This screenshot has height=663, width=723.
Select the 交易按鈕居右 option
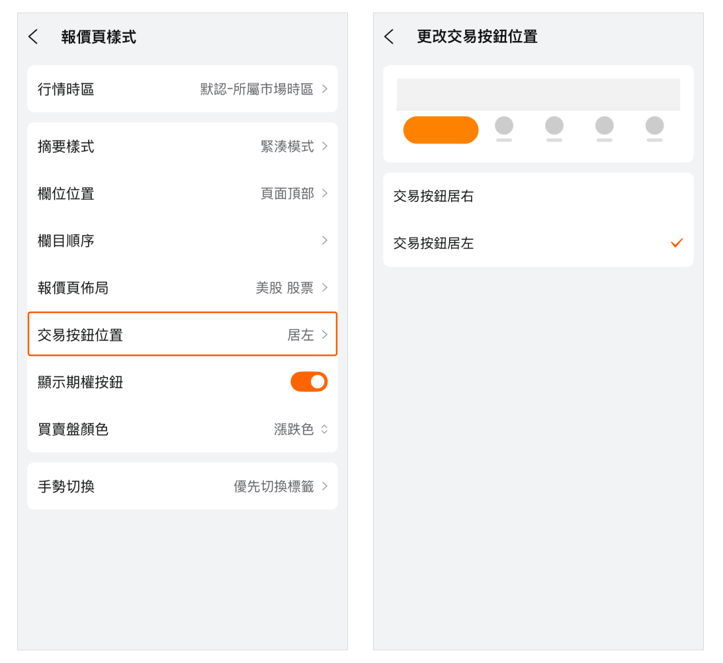click(x=538, y=197)
